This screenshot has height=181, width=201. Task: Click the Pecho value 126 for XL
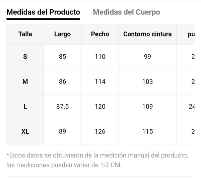pyautogui.click(x=100, y=131)
